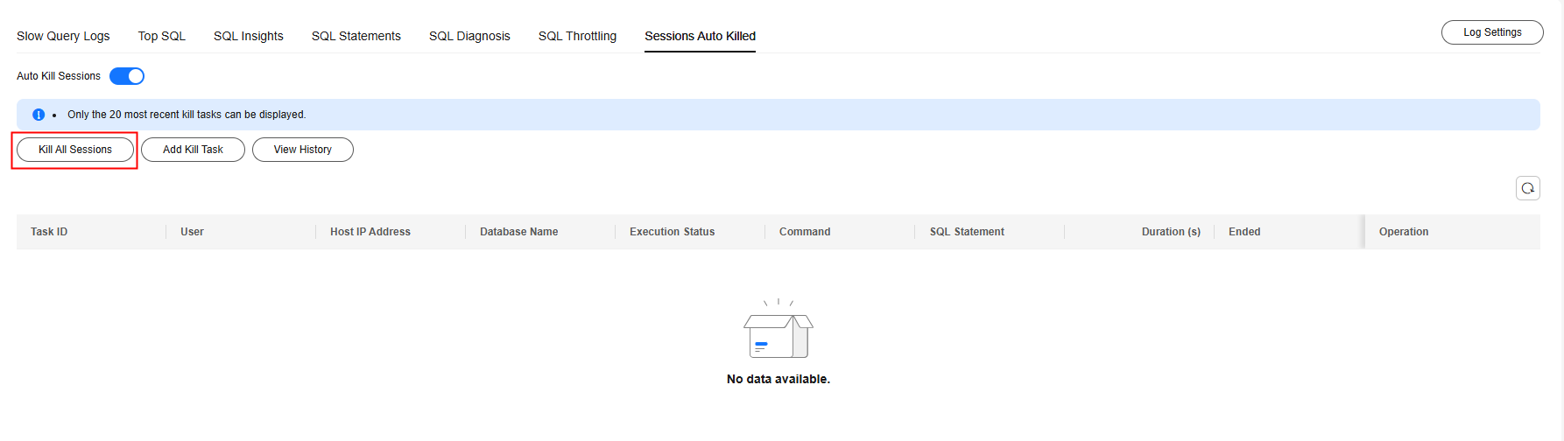Open Log Settings
Image resolution: width=1564 pixels, height=441 pixels.
pos(1492,32)
